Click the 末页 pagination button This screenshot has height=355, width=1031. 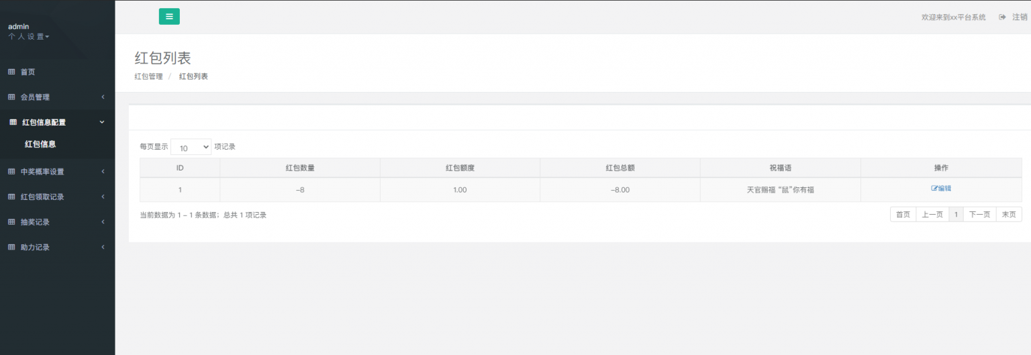click(1008, 215)
